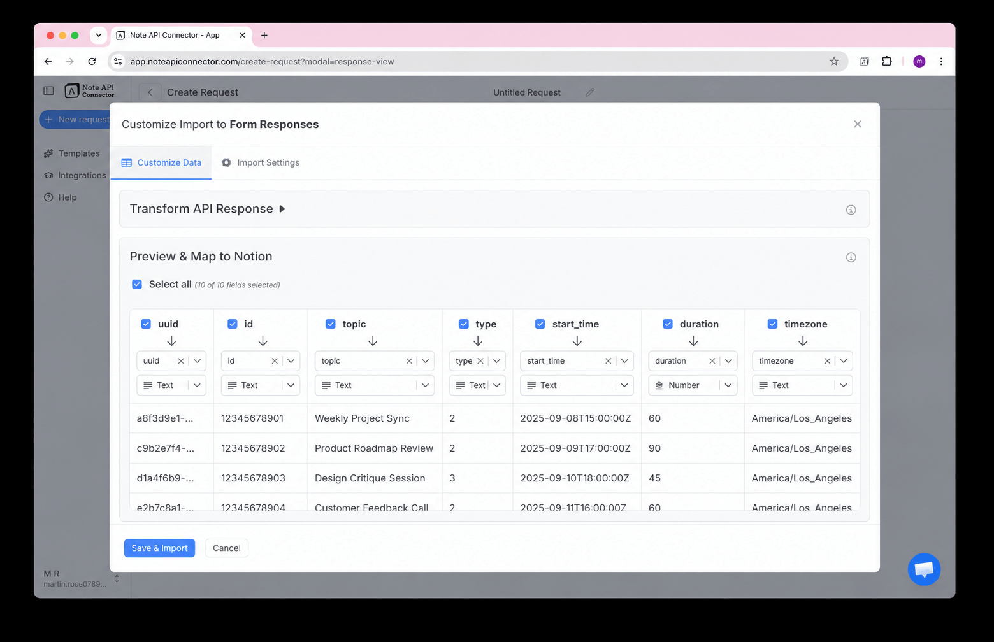
Task: Go back using the Create Request arrow
Action: (x=150, y=92)
